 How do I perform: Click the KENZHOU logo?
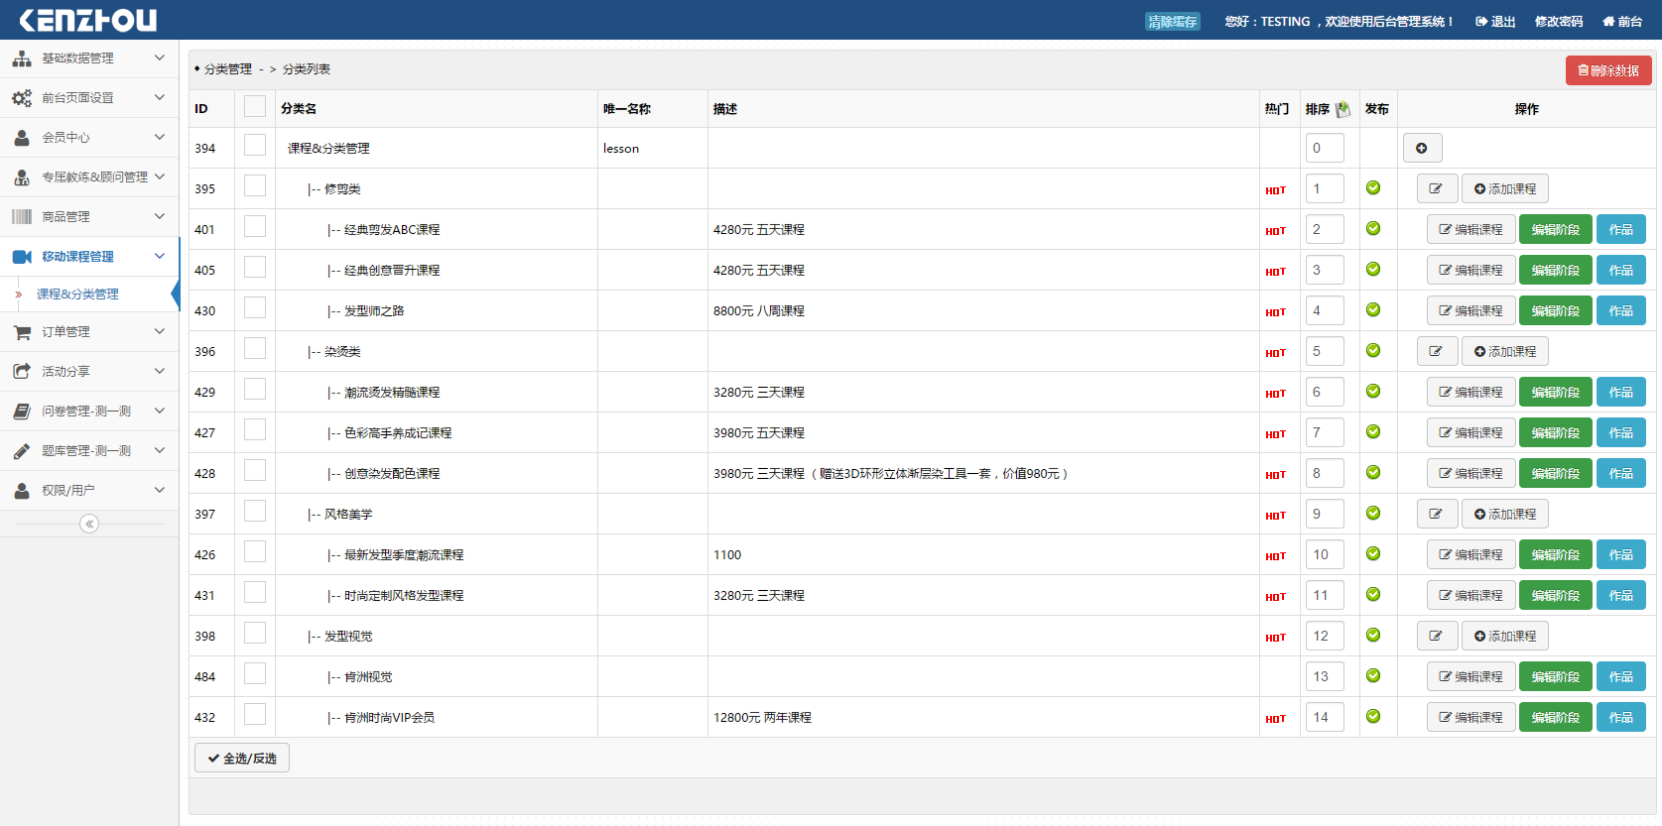(88, 20)
